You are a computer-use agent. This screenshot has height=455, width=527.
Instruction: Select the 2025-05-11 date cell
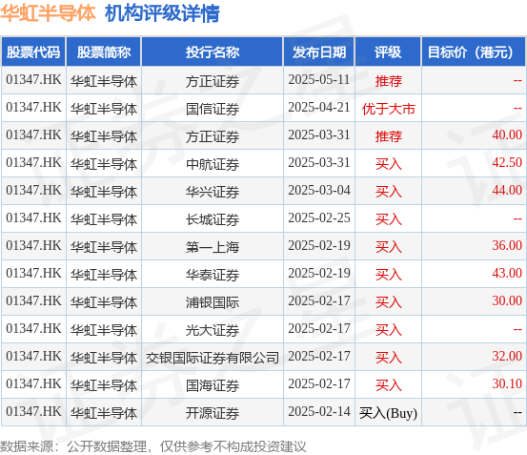tap(319, 80)
